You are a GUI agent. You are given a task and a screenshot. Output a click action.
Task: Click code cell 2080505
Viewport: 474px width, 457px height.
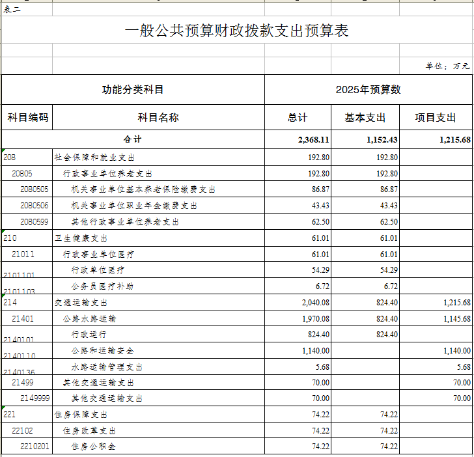tap(27, 189)
